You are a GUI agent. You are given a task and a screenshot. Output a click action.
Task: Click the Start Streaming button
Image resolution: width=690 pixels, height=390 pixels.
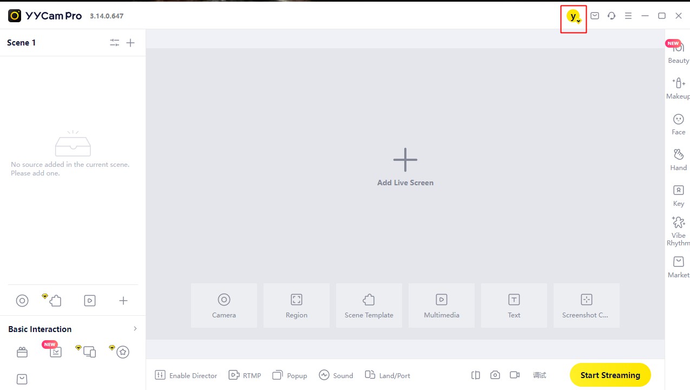[610, 375]
